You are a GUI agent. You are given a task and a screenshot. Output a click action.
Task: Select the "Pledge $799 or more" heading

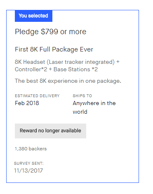coord(51,32)
